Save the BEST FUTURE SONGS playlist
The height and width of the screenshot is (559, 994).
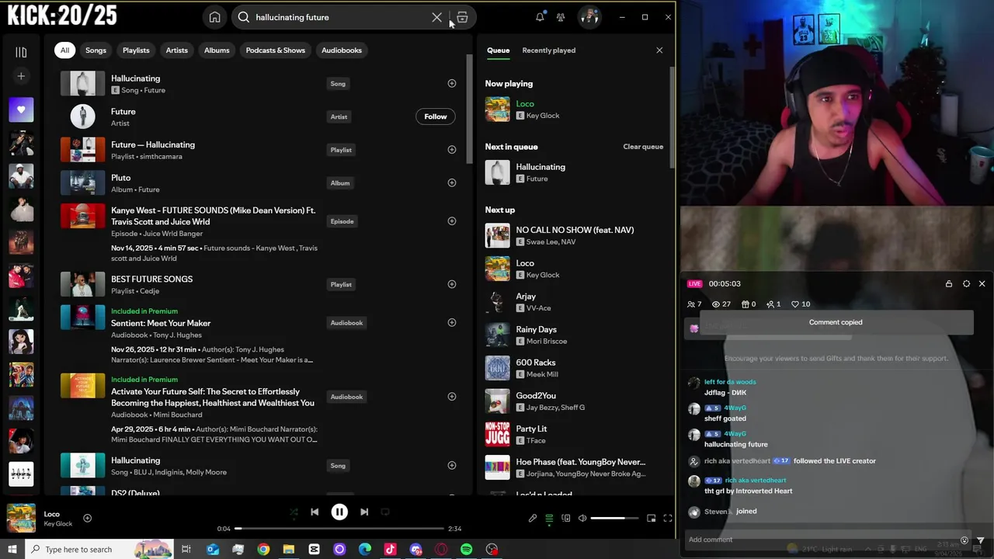[452, 284]
